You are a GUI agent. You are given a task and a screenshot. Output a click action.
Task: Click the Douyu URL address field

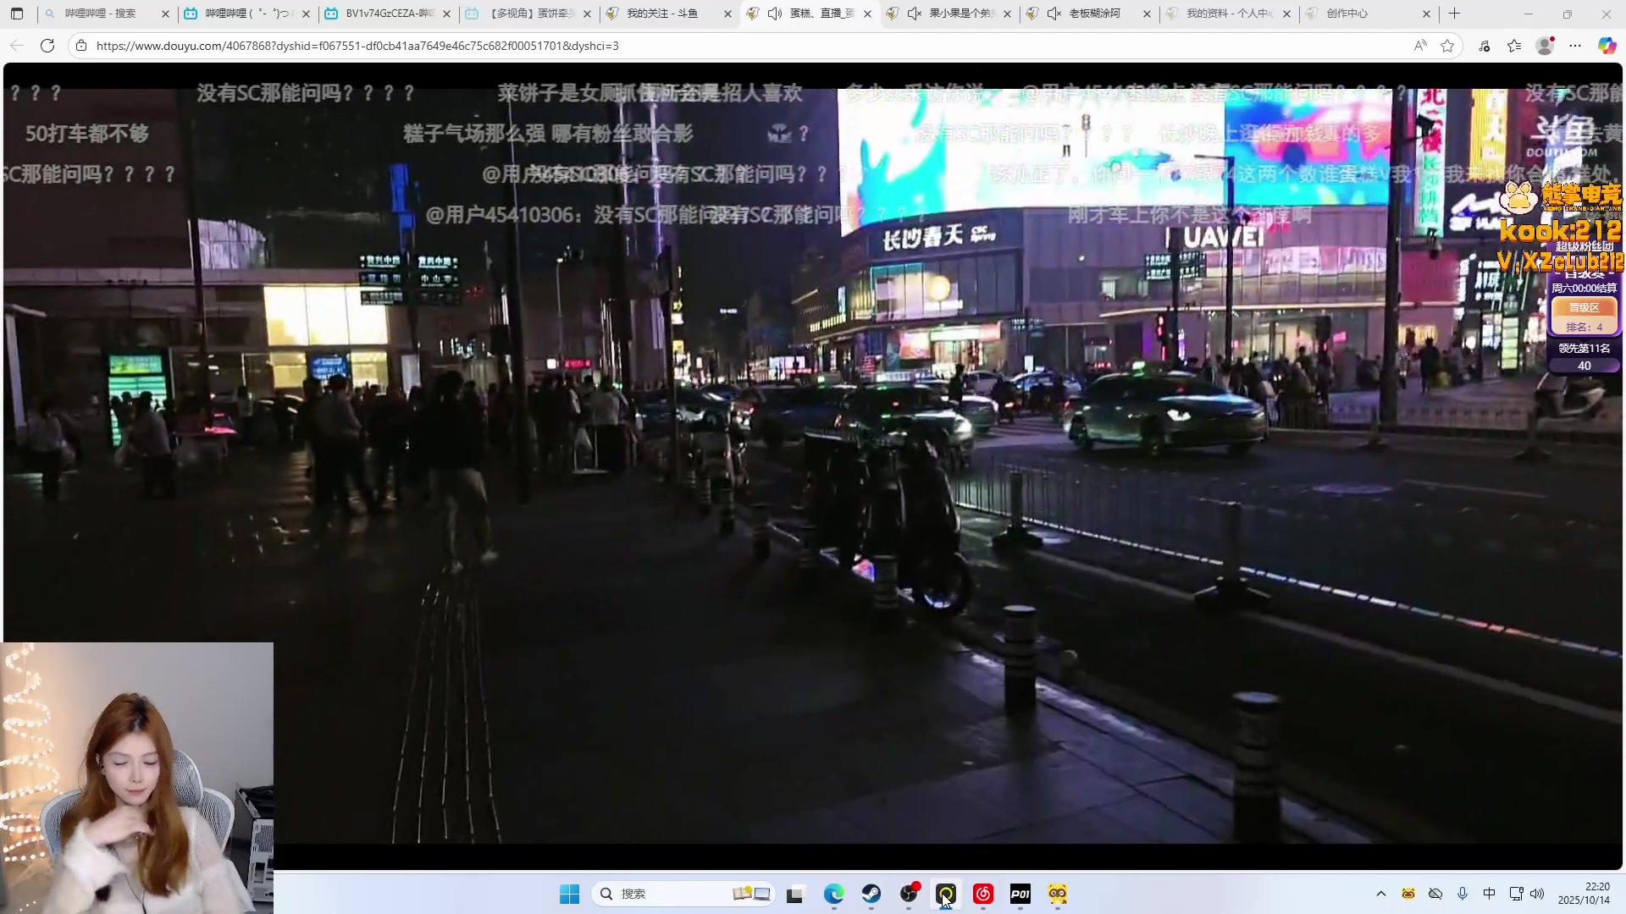356,46
